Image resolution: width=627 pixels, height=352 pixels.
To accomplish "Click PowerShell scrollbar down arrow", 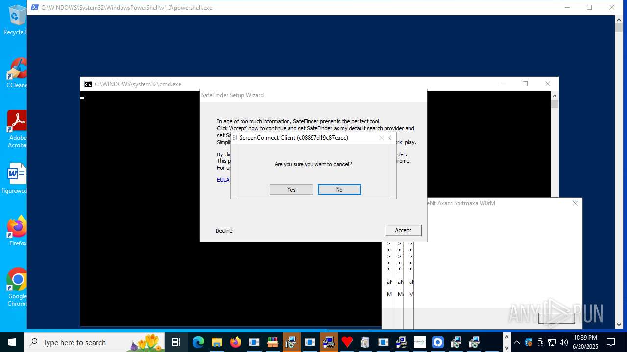I will (x=619, y=324).
